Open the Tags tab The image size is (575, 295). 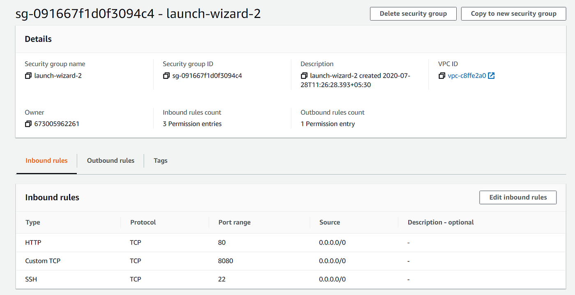tap(160, 161)
